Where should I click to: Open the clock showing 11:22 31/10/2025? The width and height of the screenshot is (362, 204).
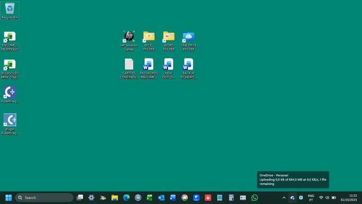pos(349,198)
